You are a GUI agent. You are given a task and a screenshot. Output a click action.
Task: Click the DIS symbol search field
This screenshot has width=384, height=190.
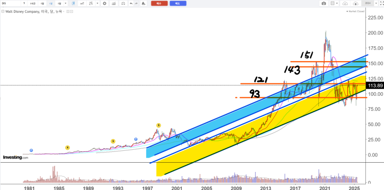(10, 4)
